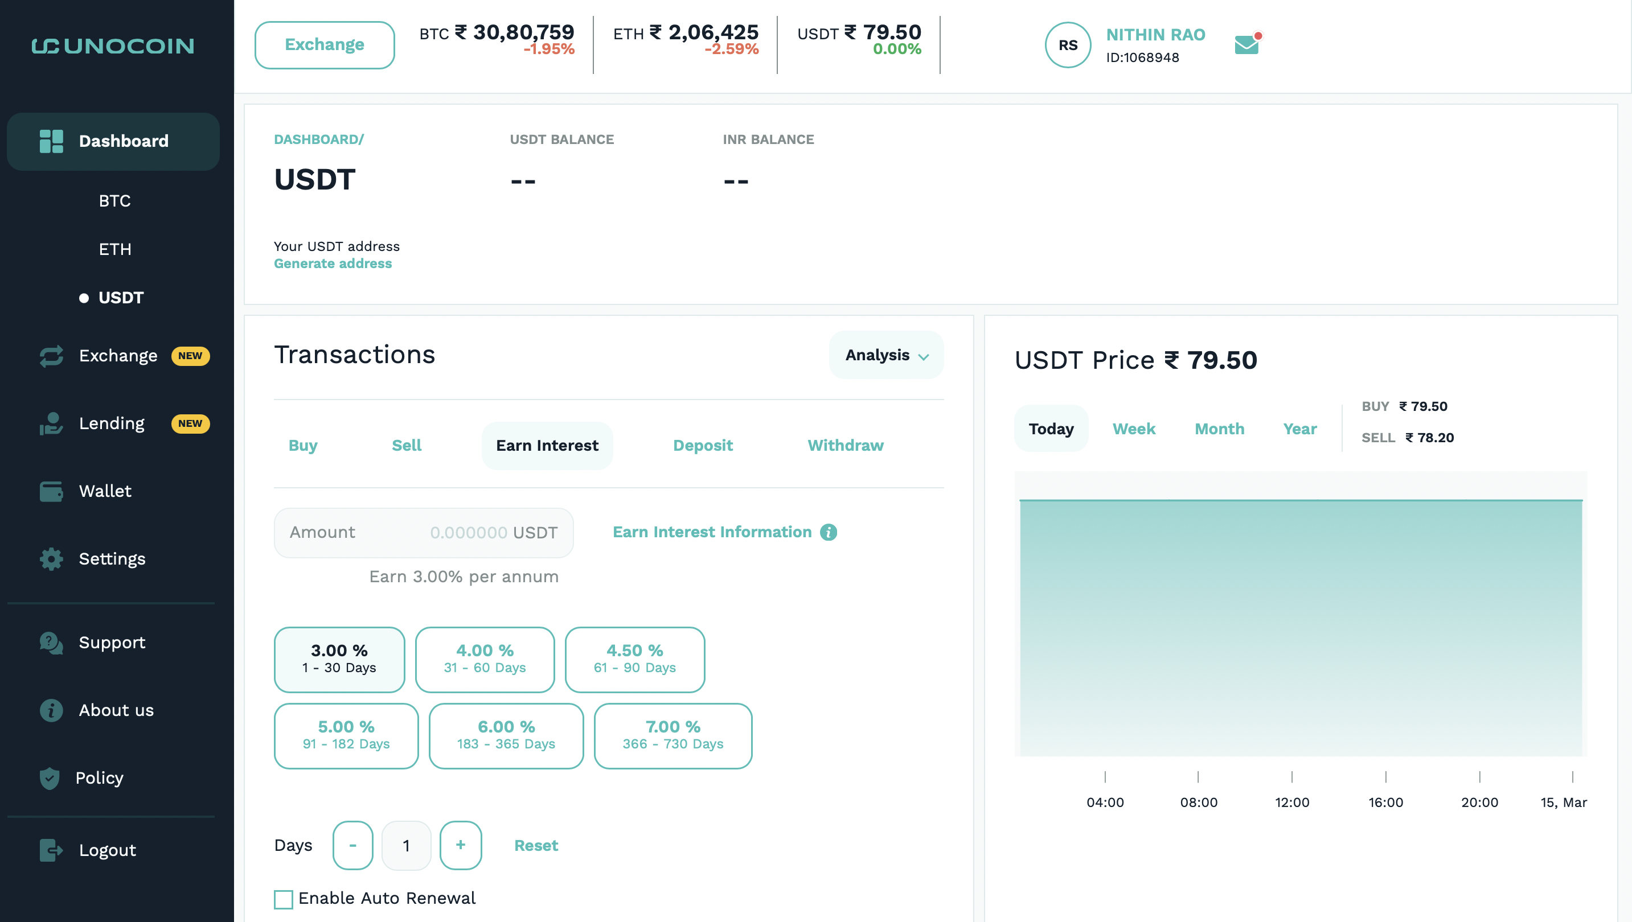Open BTC under Dashboard

114,201
